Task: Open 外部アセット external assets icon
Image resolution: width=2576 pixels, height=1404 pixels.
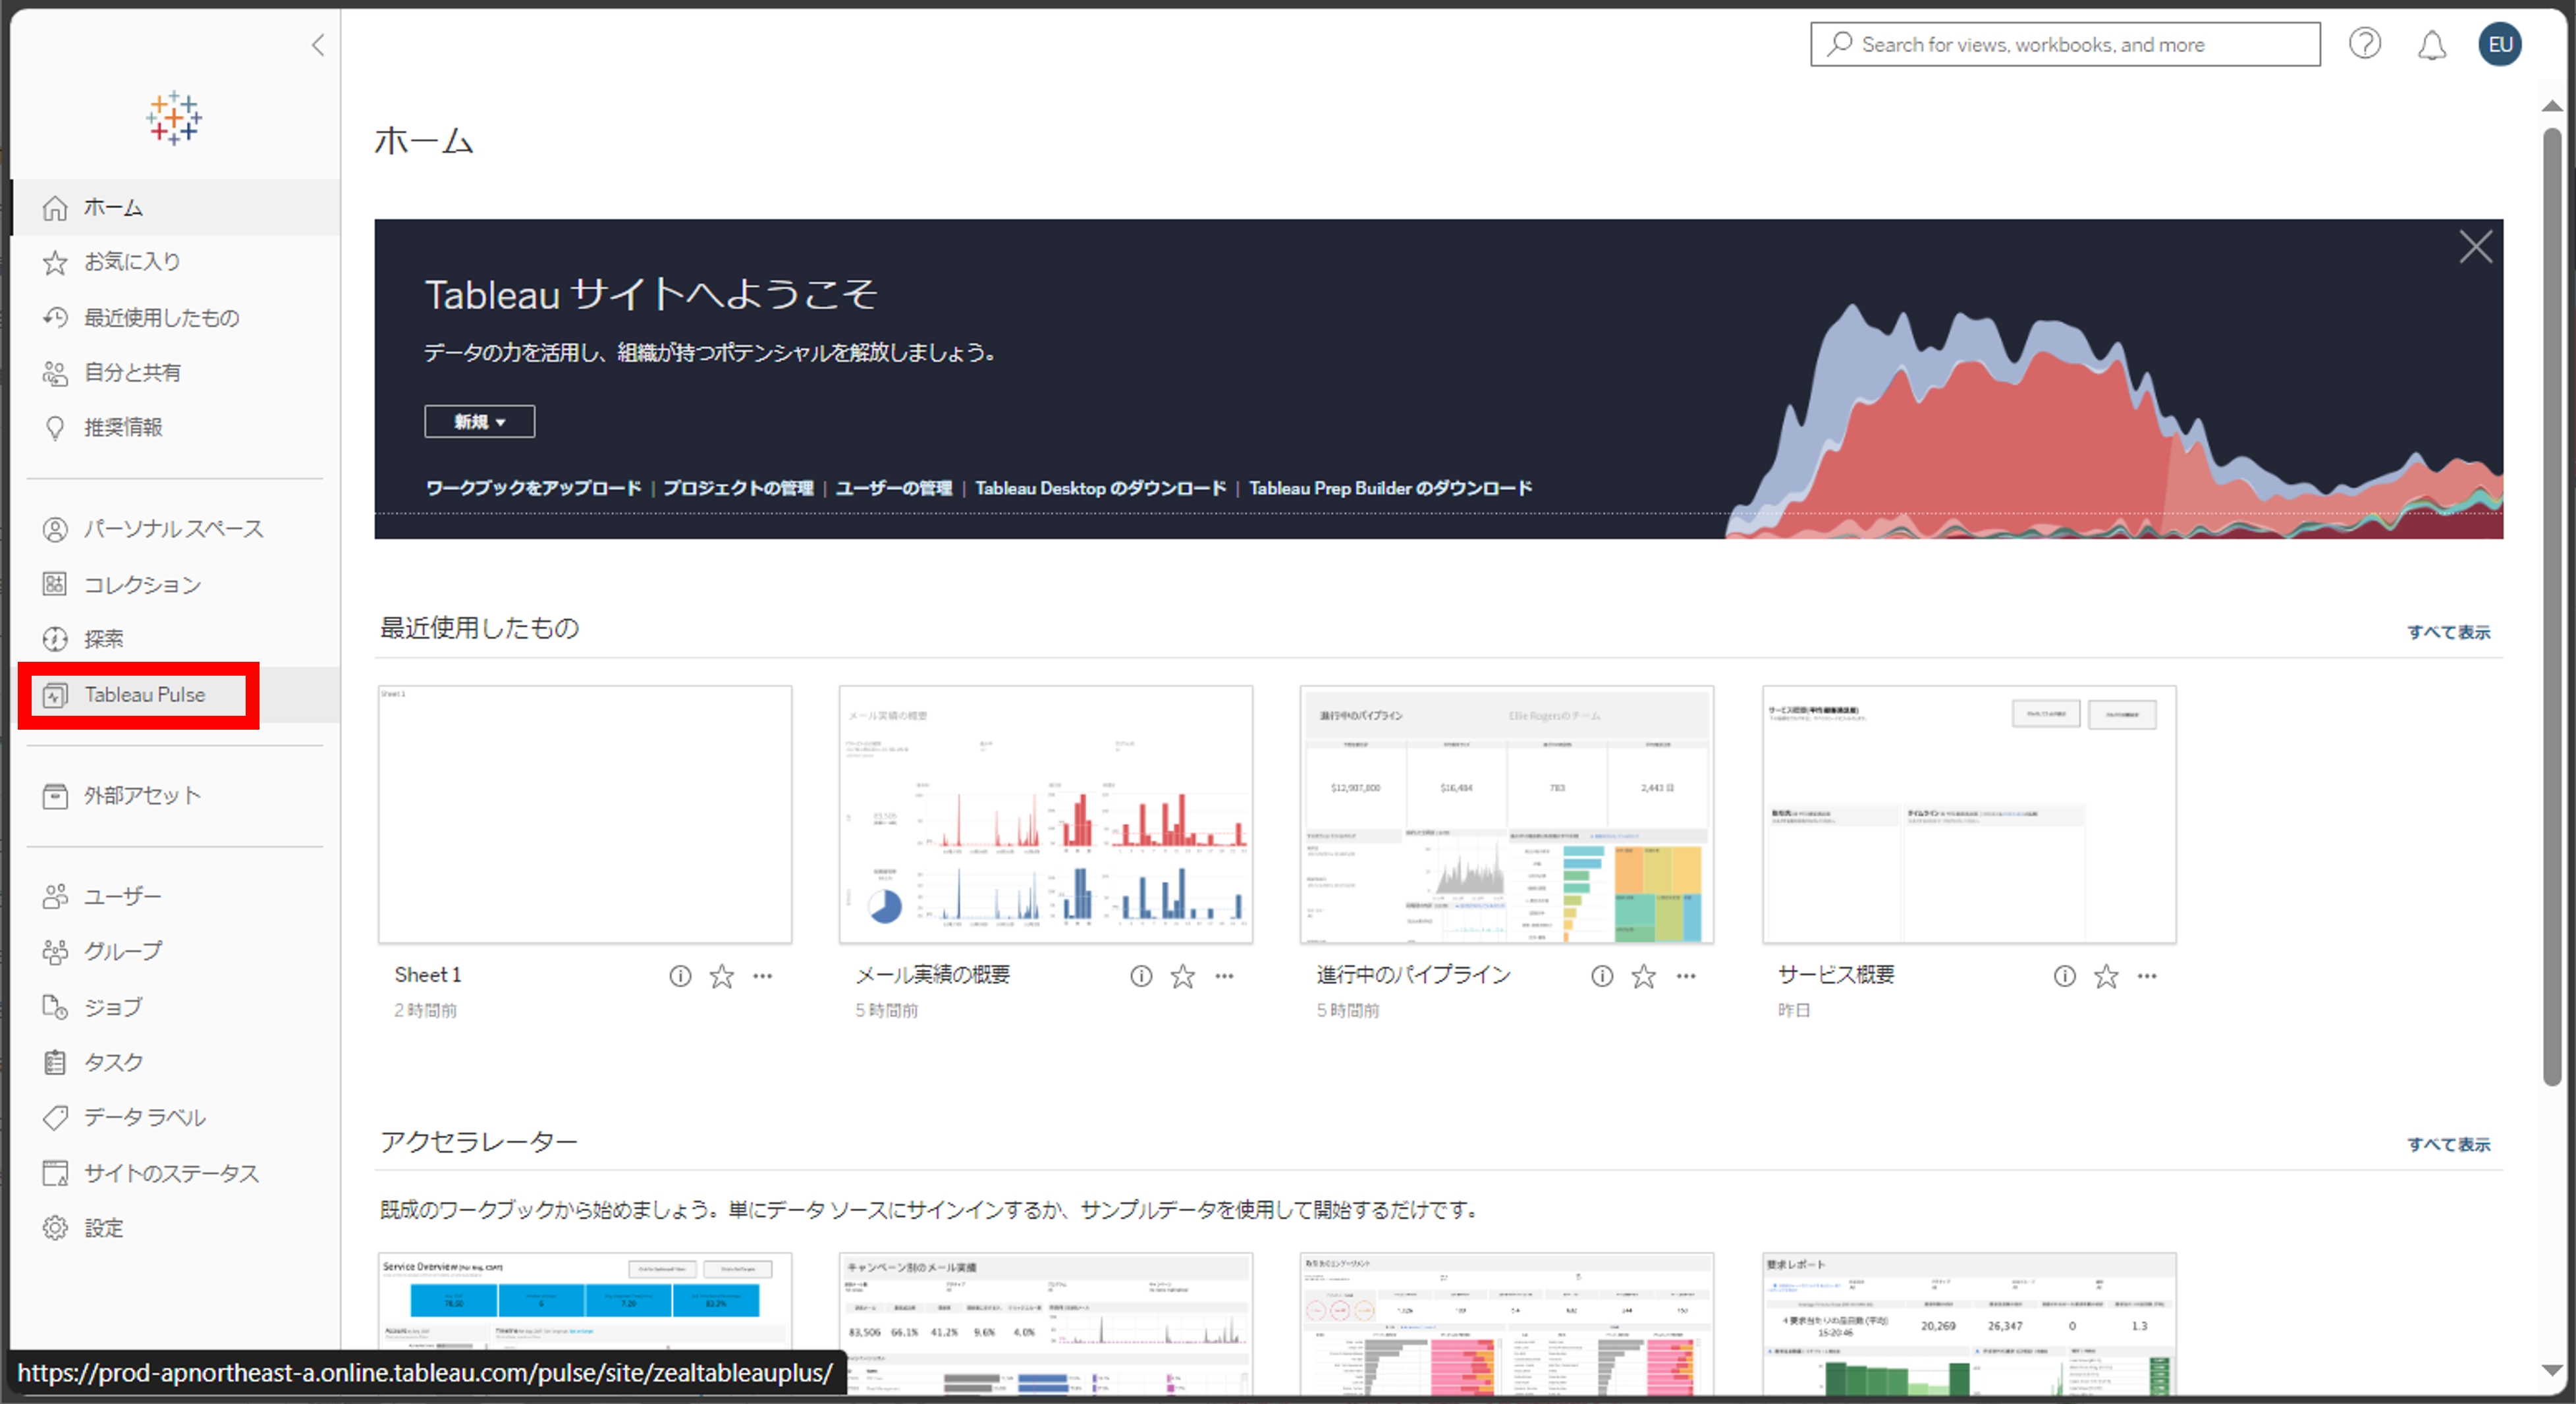Action: tap(55, 796)
